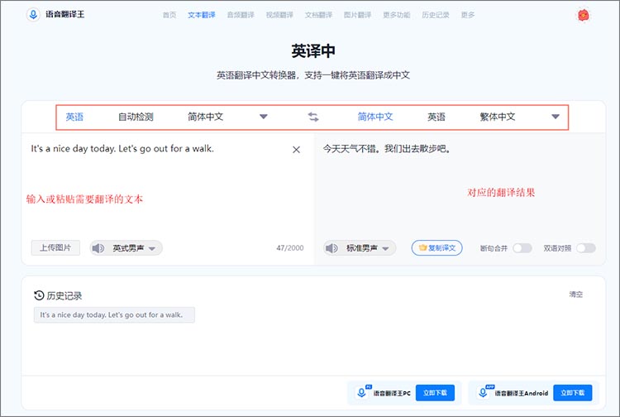Viewport: 620px width, 417px height.
Task: Open 视频翻译 in the top navigation
Action: tap(279, 15)
